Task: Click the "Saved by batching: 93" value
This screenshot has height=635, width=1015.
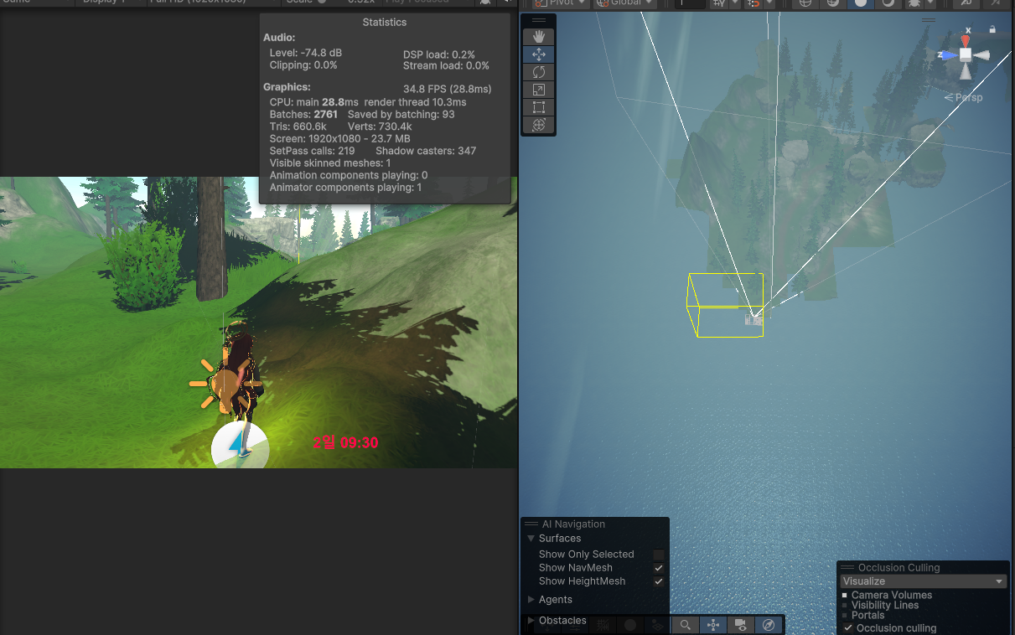Action: (401, 114)
